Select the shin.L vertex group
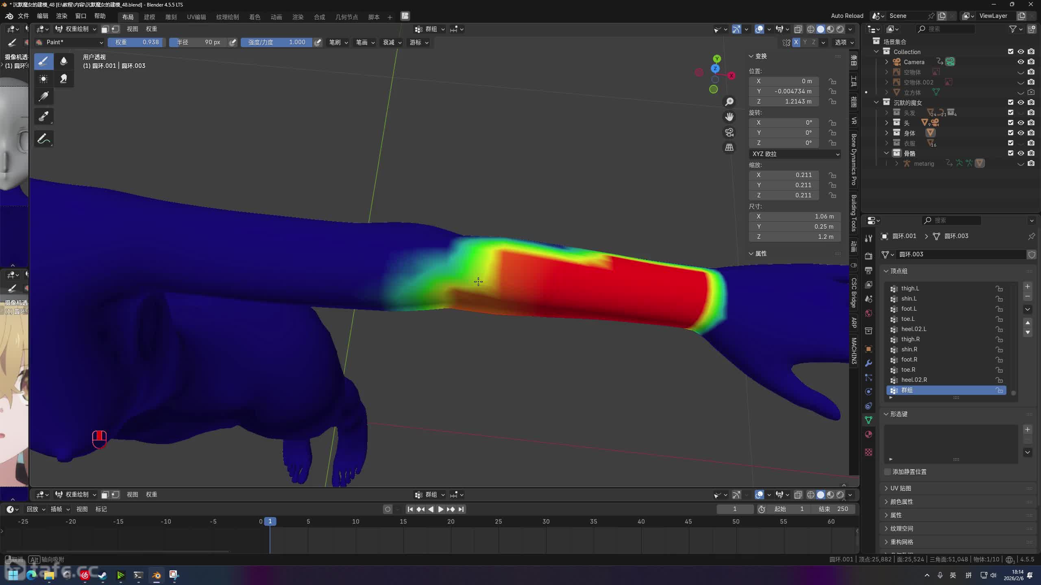The width and height of the screenshot is (1041, 585). pos(909,299)
